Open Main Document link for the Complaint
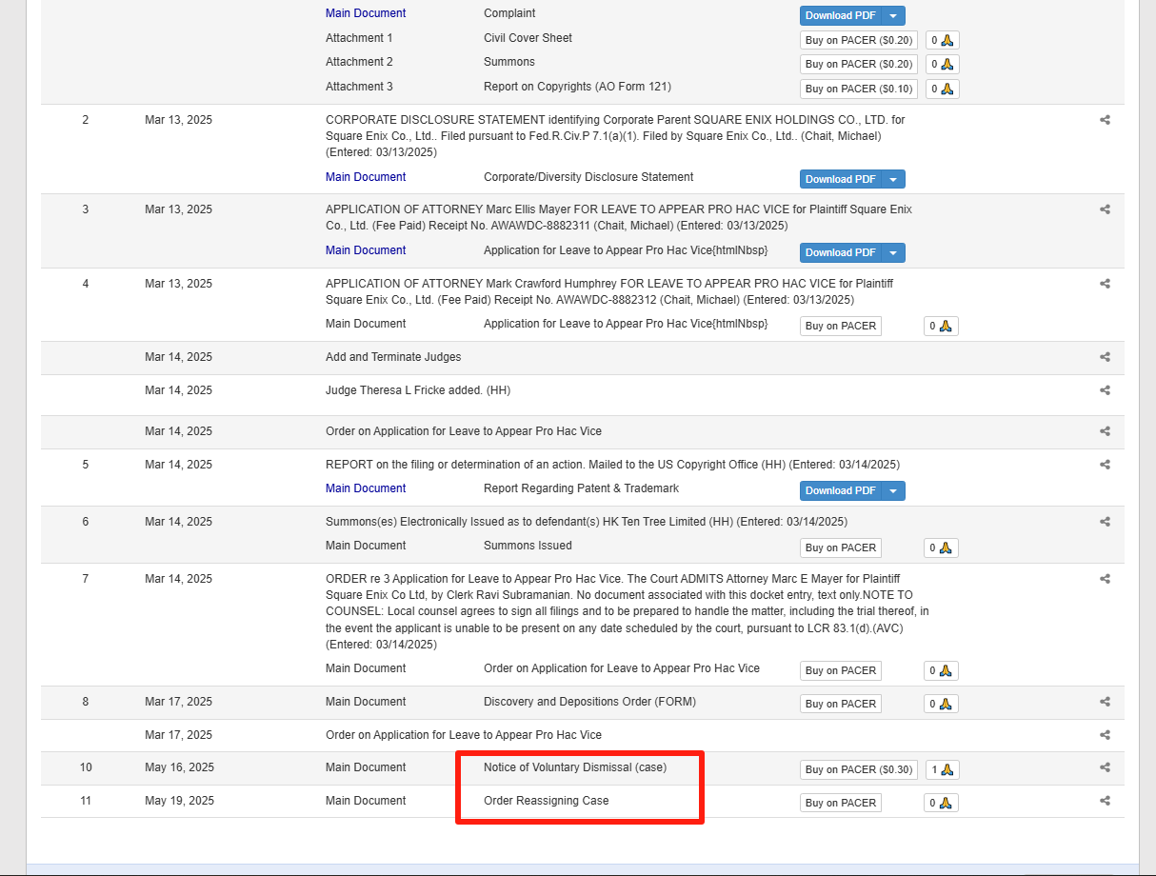 (366, 13)
